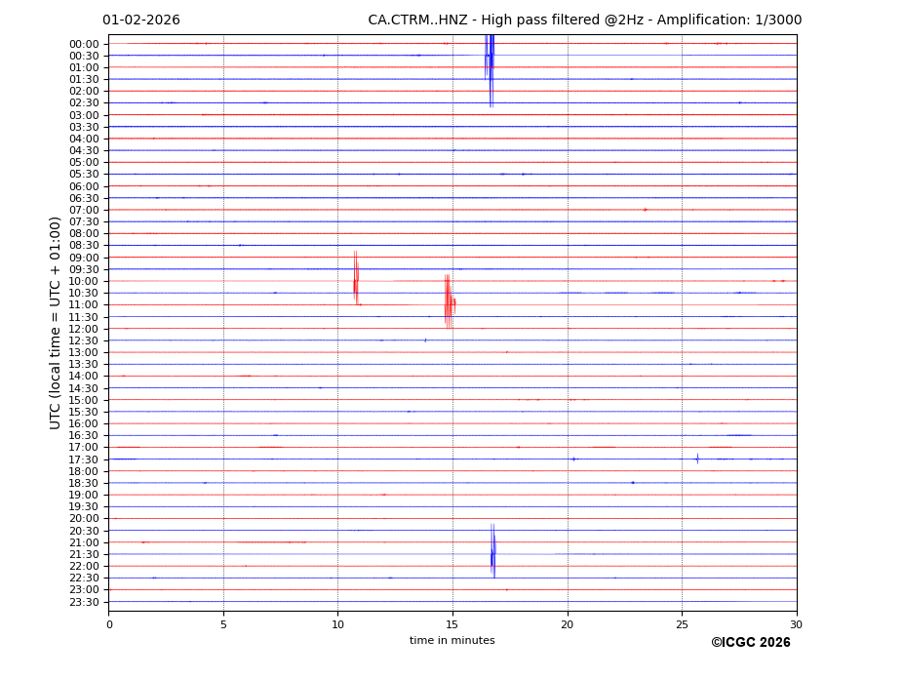Select the 00:00 time label on y-axis
Image resolution: width=904 pixels, height=679 pixels.
84,44
